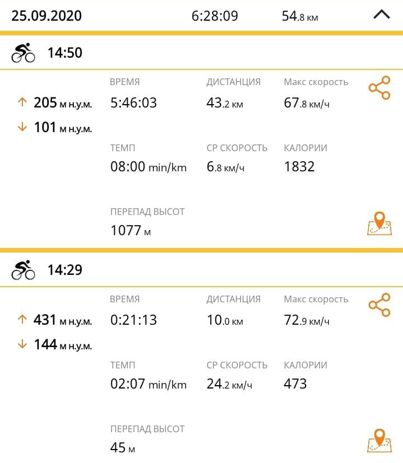This screenshot has width=403, height=463.
Task: Tap the cyclist icon beside 14:29
Action: point(23,270)
